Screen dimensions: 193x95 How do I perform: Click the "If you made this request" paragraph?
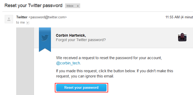(x=115, y=74)
